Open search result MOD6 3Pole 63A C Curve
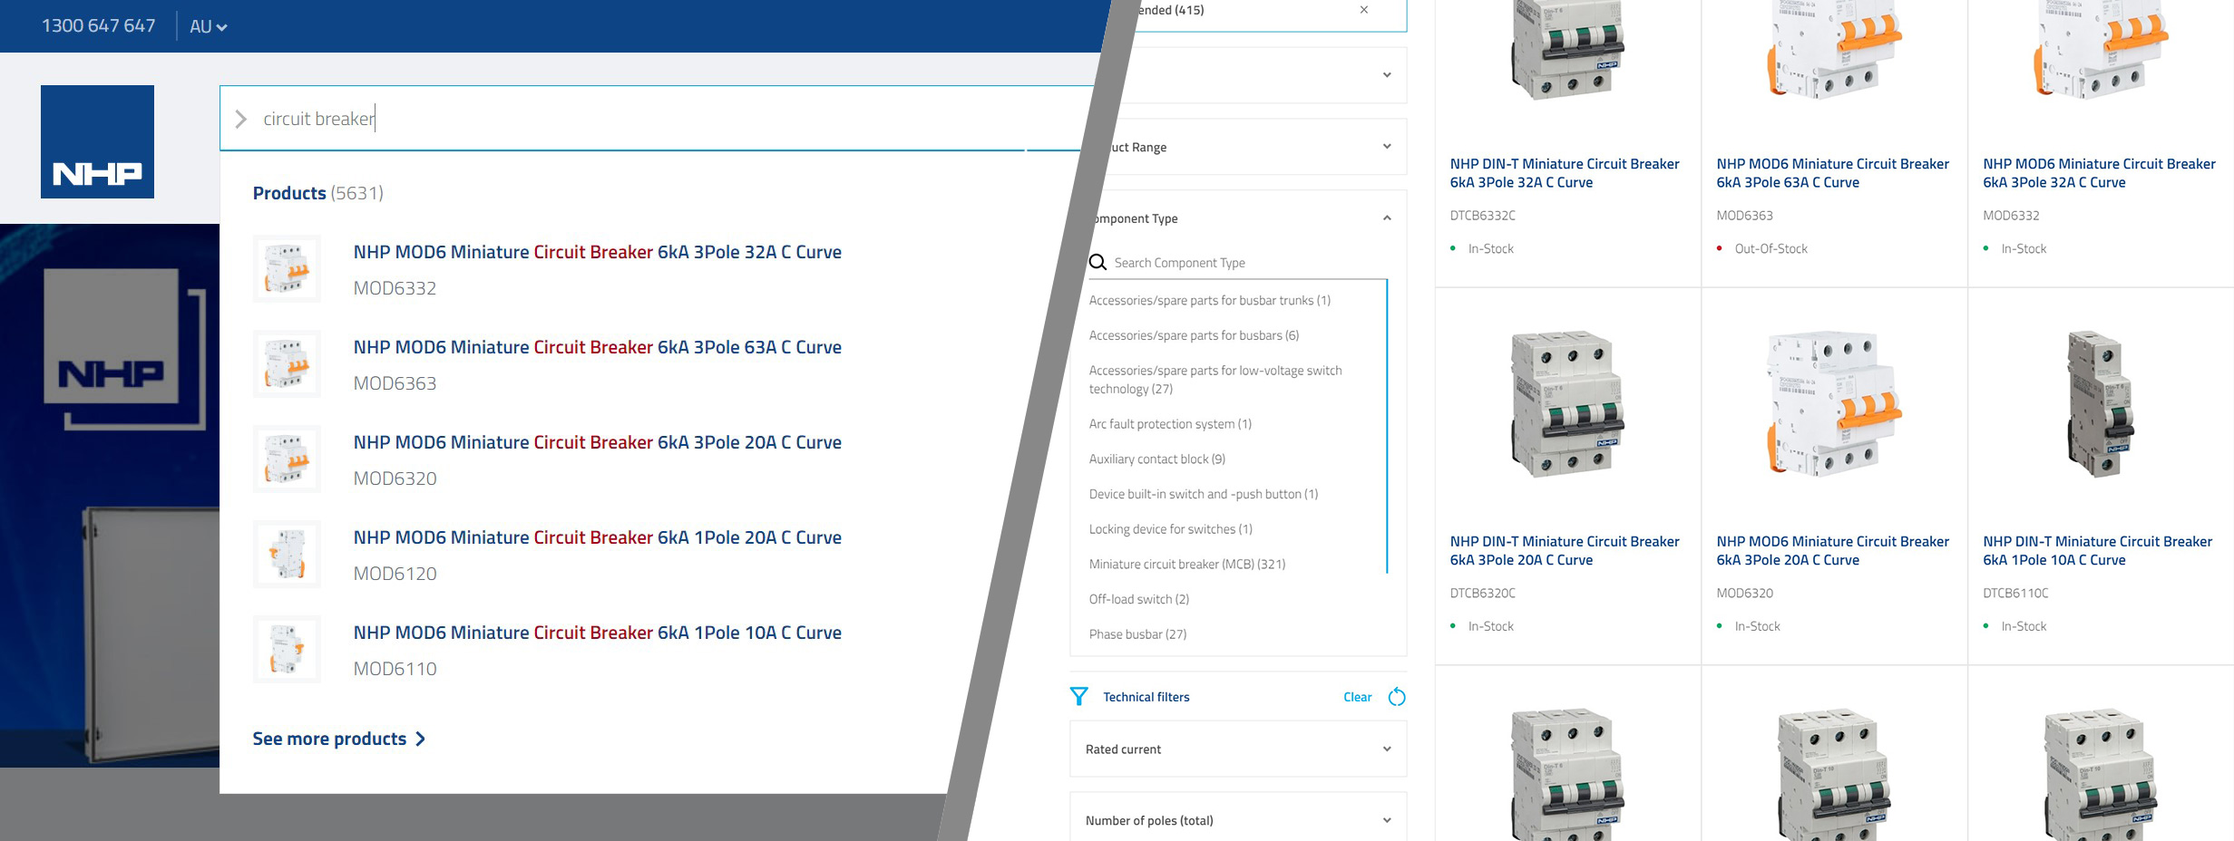This screenshot has height=841, width=2234. pyautogui.click(x=597, y=347)
